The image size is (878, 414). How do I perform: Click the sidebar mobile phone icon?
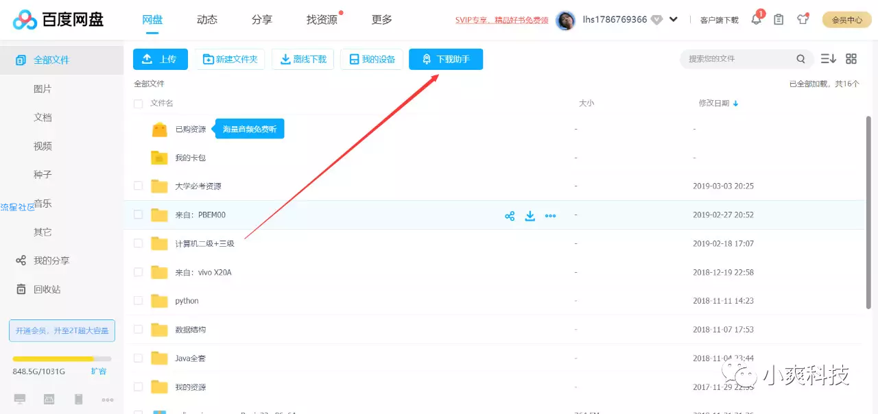coord(78,399)
